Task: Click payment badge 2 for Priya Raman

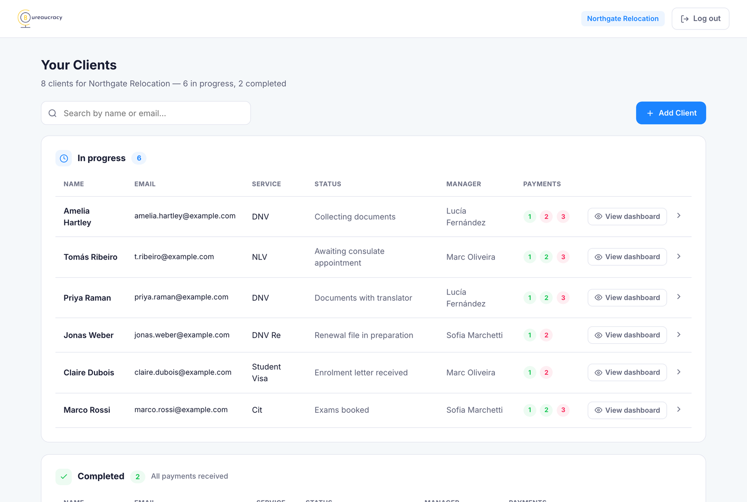Action: pos(546,298)
